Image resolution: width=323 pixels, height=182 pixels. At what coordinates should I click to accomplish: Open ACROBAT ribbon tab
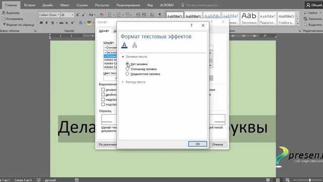click(167, 5)
